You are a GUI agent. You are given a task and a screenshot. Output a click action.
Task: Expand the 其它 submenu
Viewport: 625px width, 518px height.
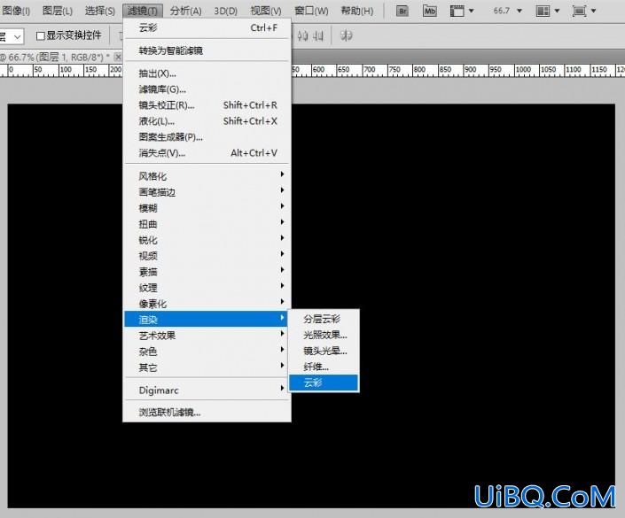(207, 367)
